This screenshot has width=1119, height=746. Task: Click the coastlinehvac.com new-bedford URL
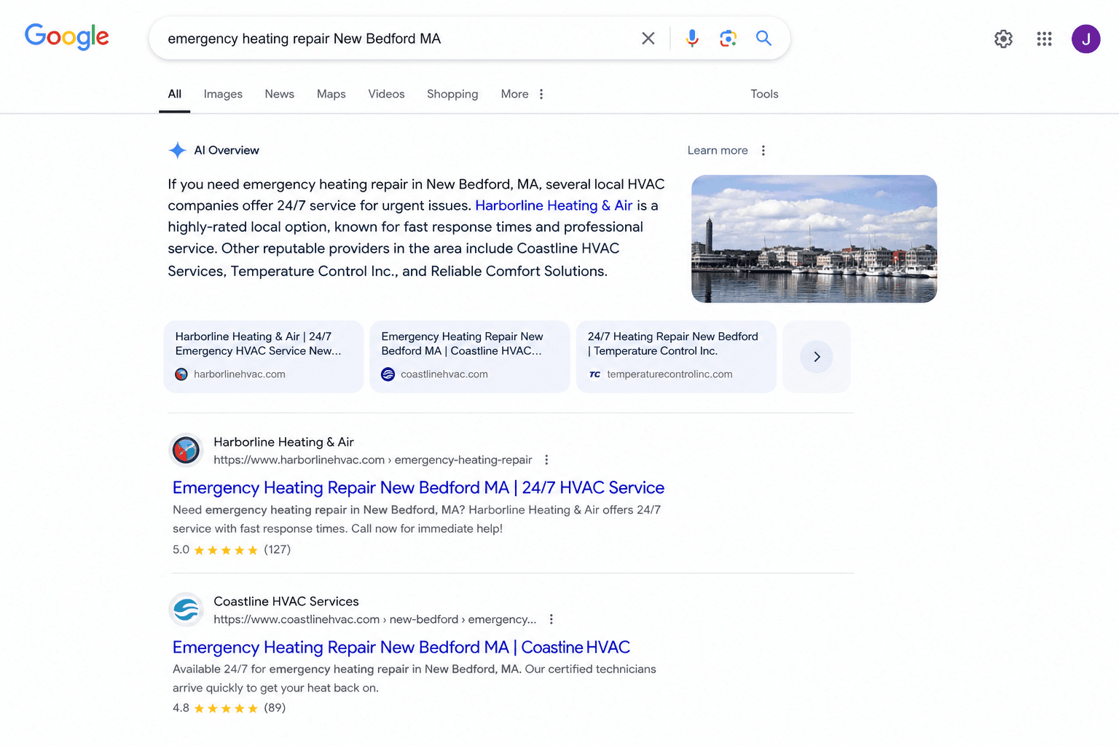point(375,619)
